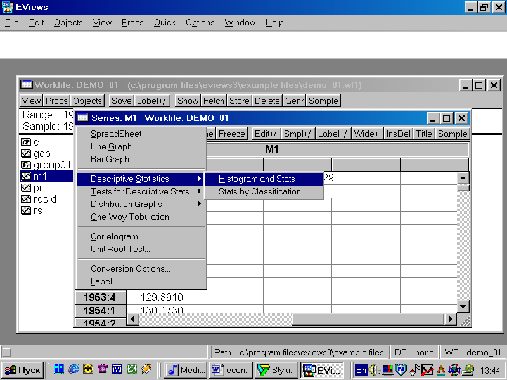507x380 pixels.
Task: Click the bat quick launch icon
Action: [x=88, y=369]
